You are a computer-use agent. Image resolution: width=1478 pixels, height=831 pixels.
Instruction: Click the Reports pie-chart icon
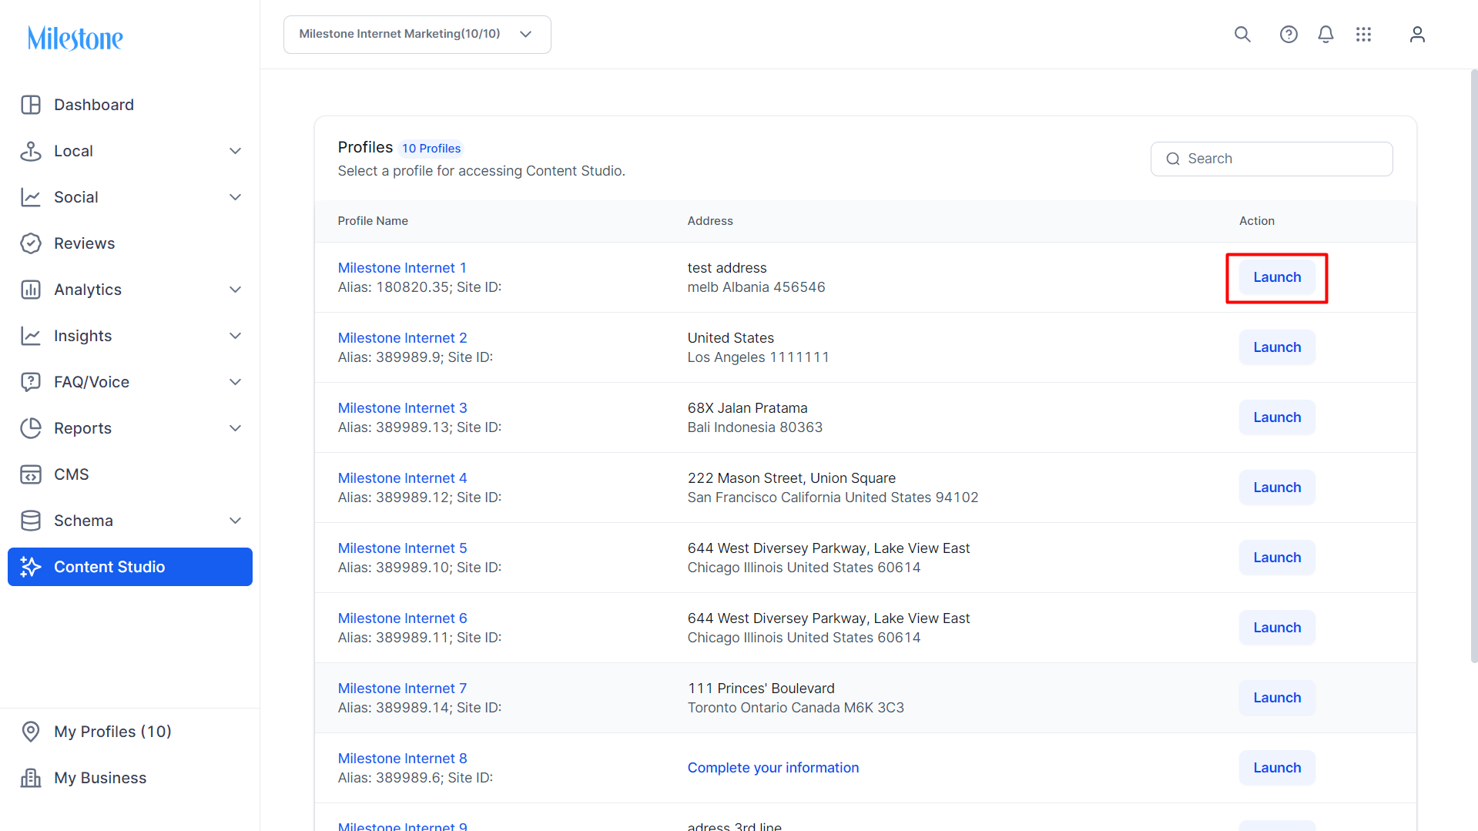point(31,428)
